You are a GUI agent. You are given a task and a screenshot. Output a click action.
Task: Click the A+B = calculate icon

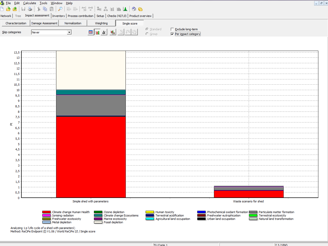91,9
